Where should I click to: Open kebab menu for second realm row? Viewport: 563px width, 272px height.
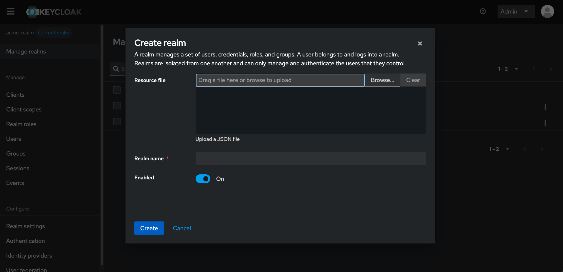(545, 123)
